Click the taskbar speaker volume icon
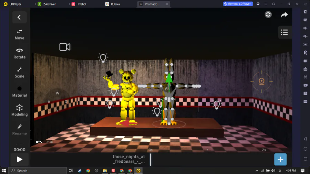The height and width of the screenshot is (174, 310). (273, 171)
